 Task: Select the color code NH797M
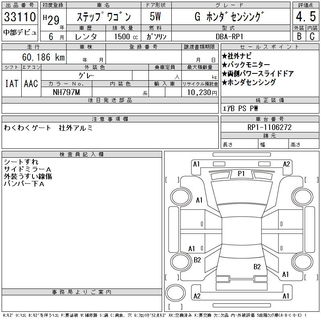pos(67,92)
